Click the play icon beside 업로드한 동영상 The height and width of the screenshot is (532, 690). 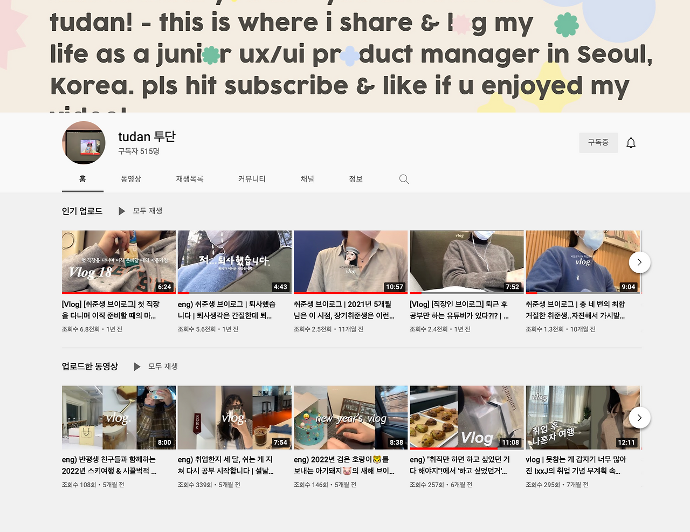(137, 367)
